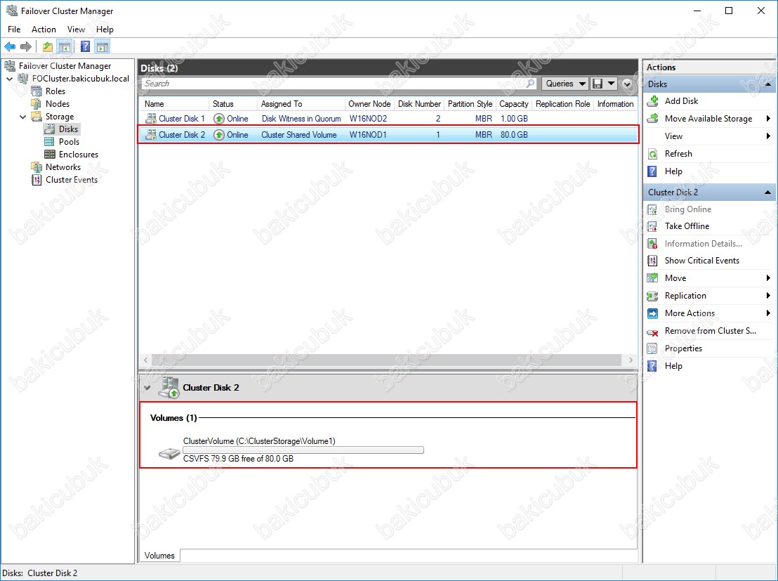Click the Add Disk icon in Actions
The image size is (778, 581).
(x=653, y=100)
